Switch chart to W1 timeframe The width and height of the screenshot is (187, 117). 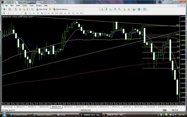(77, 13)
